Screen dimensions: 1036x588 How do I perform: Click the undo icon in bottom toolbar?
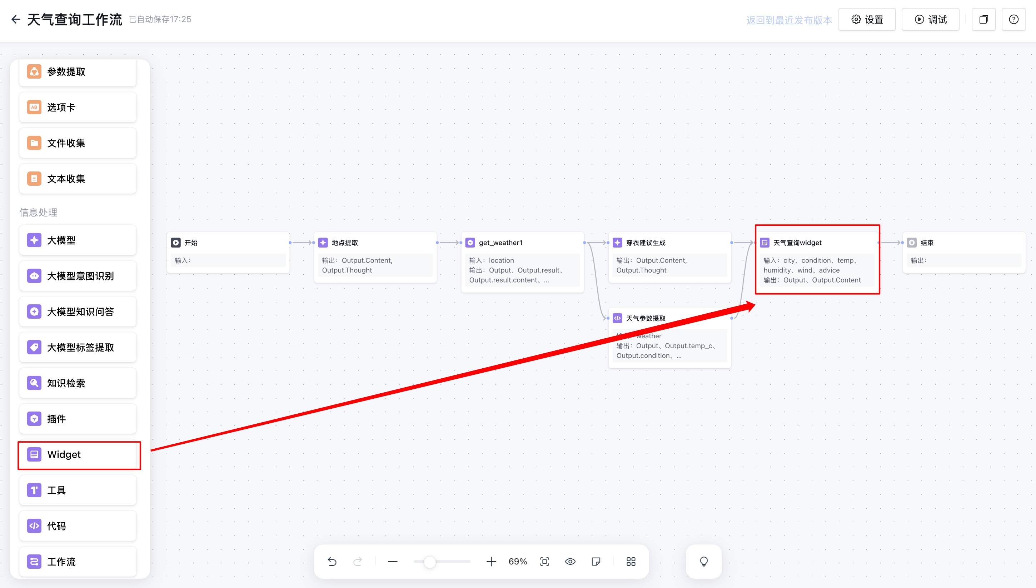point(332,561)
